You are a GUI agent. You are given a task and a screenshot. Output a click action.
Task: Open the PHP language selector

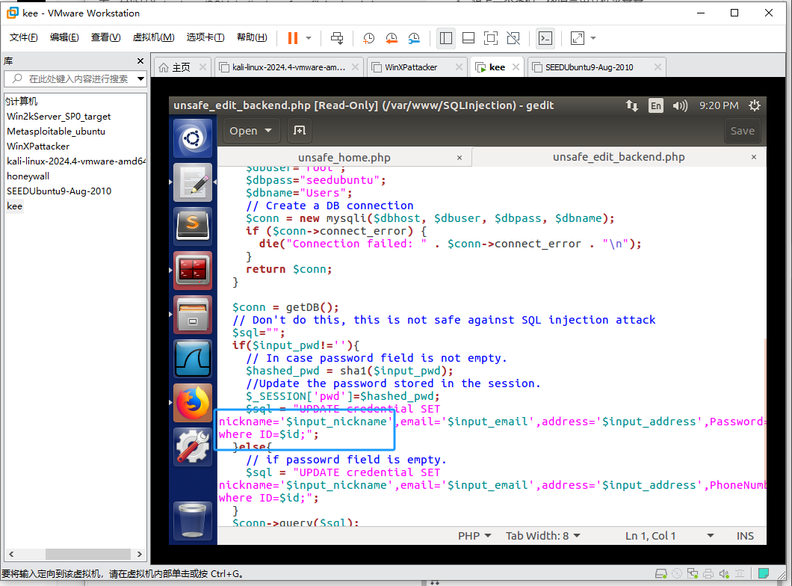tap(474, 536)
